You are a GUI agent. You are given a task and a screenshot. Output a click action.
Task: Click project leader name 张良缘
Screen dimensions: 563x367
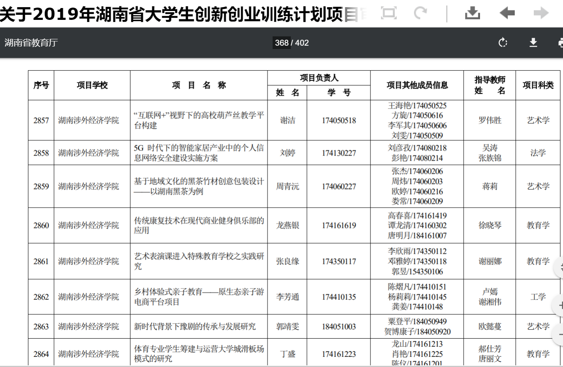tap(288, 262)
